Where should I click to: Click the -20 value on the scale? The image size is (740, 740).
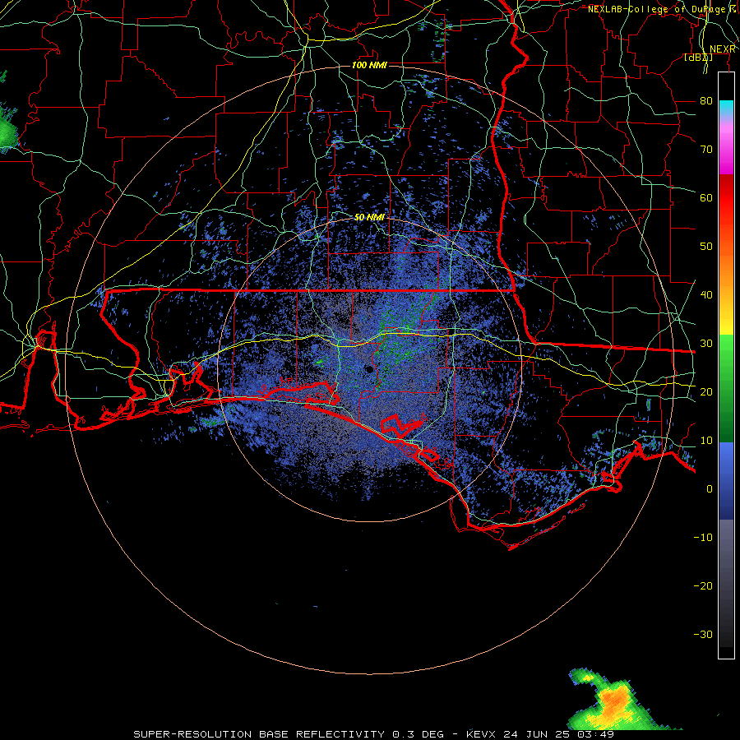tap(703, 585)
